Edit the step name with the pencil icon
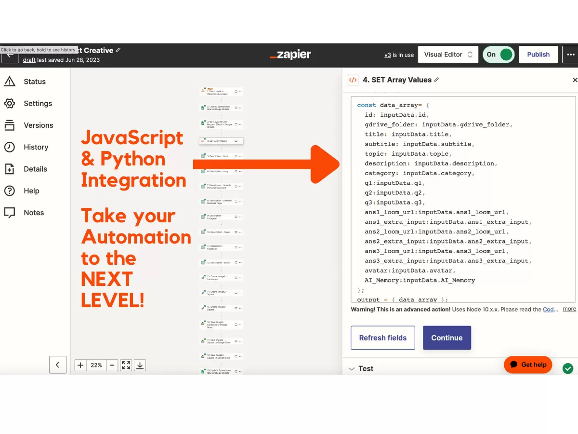578x434 pixels. click(x=437, y=80)
